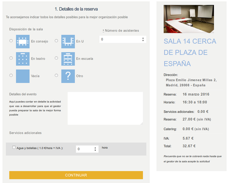Screen dimensions: 232x183
Task: Click the 'En U' U-shape layout icon
Action: (x=68, y=41)
